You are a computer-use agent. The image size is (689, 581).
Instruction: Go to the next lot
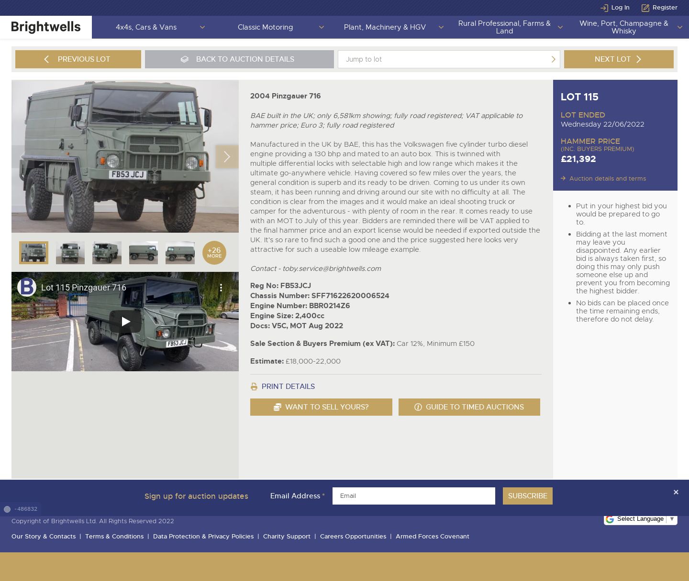click(619, 59)
